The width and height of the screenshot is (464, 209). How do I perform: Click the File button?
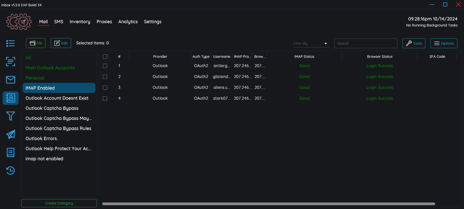click(x=36, y=43)
